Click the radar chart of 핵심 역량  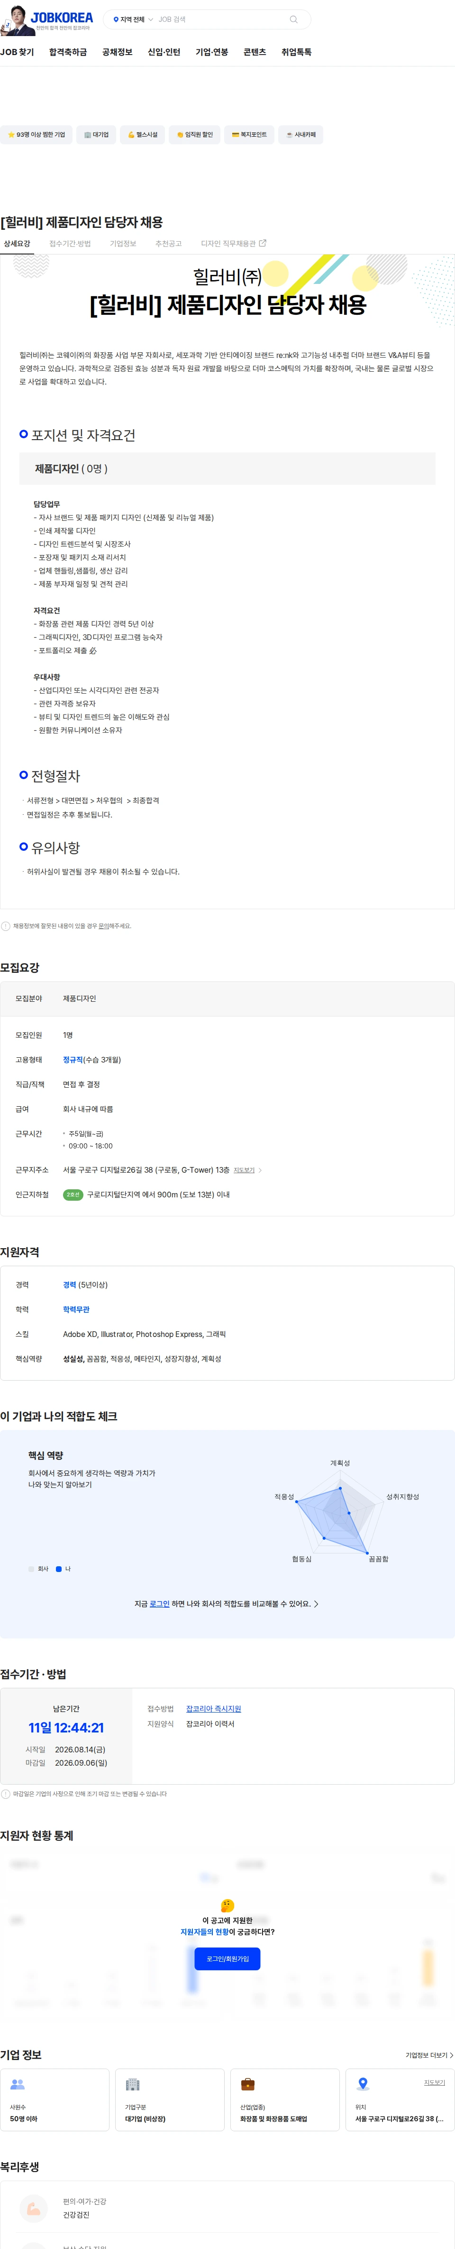click(340, 1512)
